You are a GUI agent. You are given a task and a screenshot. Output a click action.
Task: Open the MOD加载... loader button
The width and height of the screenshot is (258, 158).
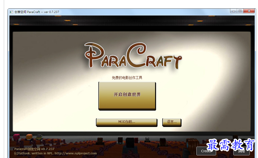pos(127,122)
